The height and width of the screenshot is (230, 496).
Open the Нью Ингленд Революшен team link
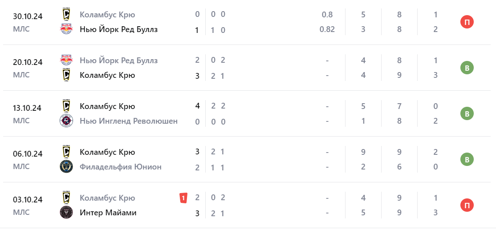click(128, 121)
